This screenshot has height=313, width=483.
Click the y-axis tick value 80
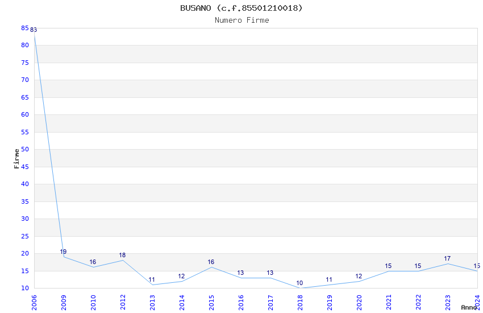tap(25, 45)
